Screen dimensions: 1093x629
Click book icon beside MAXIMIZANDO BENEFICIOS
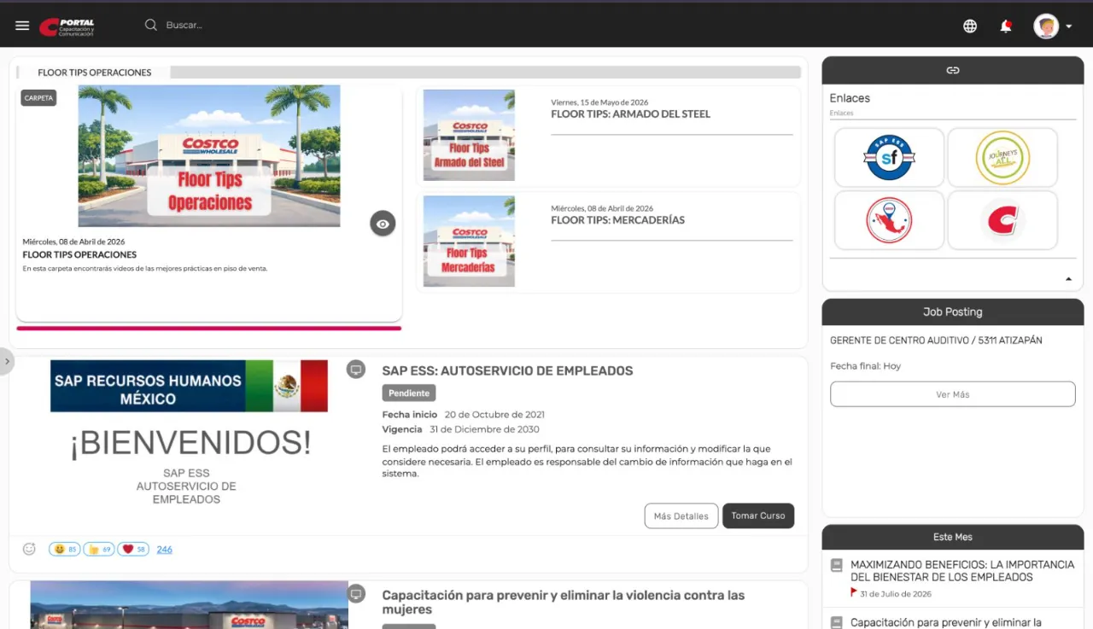pyautogui.click(x=837, y=565)
